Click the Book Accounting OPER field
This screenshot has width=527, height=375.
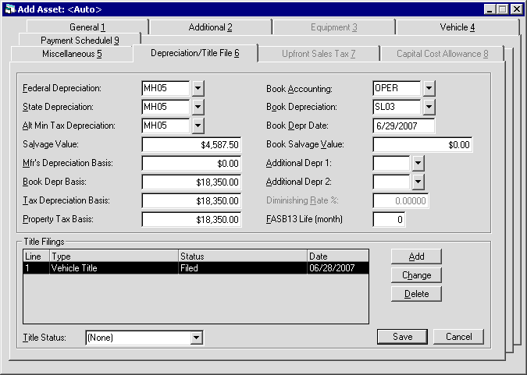tap(397, 88)
